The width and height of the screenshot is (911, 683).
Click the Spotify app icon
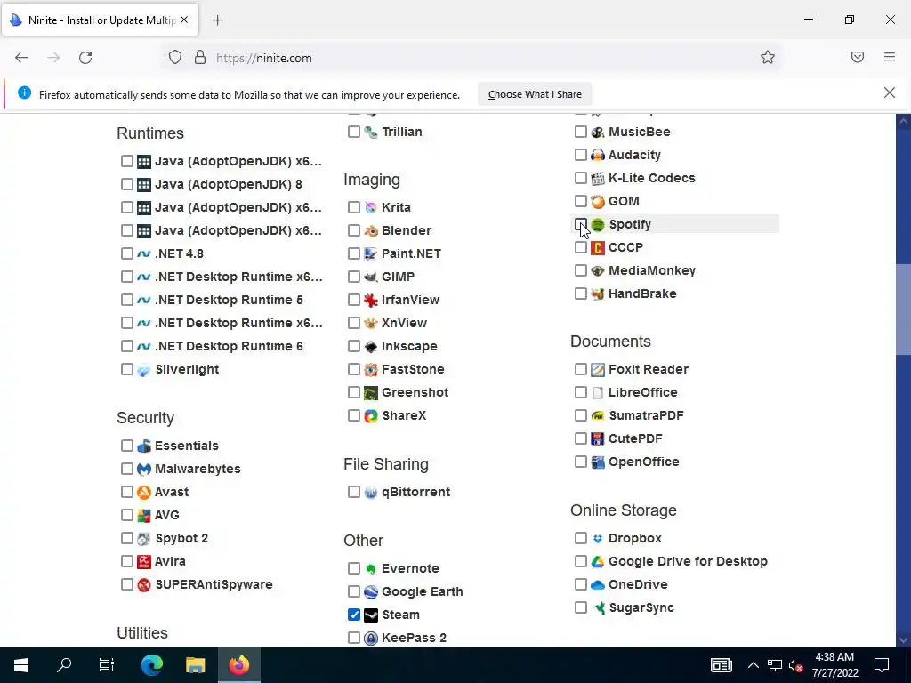click(598, 224)
